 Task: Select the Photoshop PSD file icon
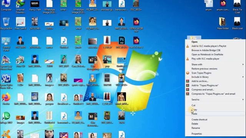121,43
